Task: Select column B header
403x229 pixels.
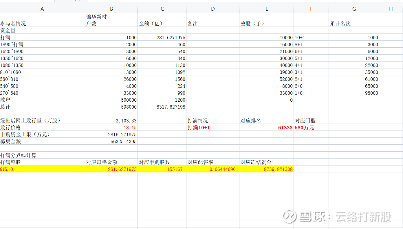Action: coord(111,9)
